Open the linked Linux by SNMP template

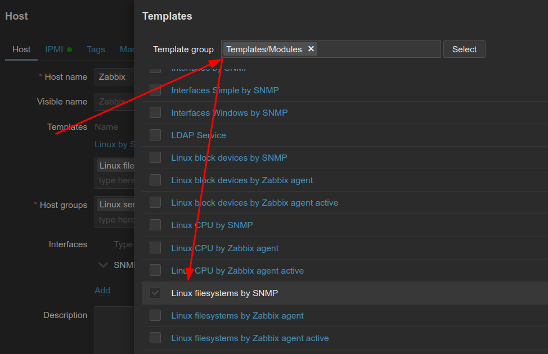point(115,144)
